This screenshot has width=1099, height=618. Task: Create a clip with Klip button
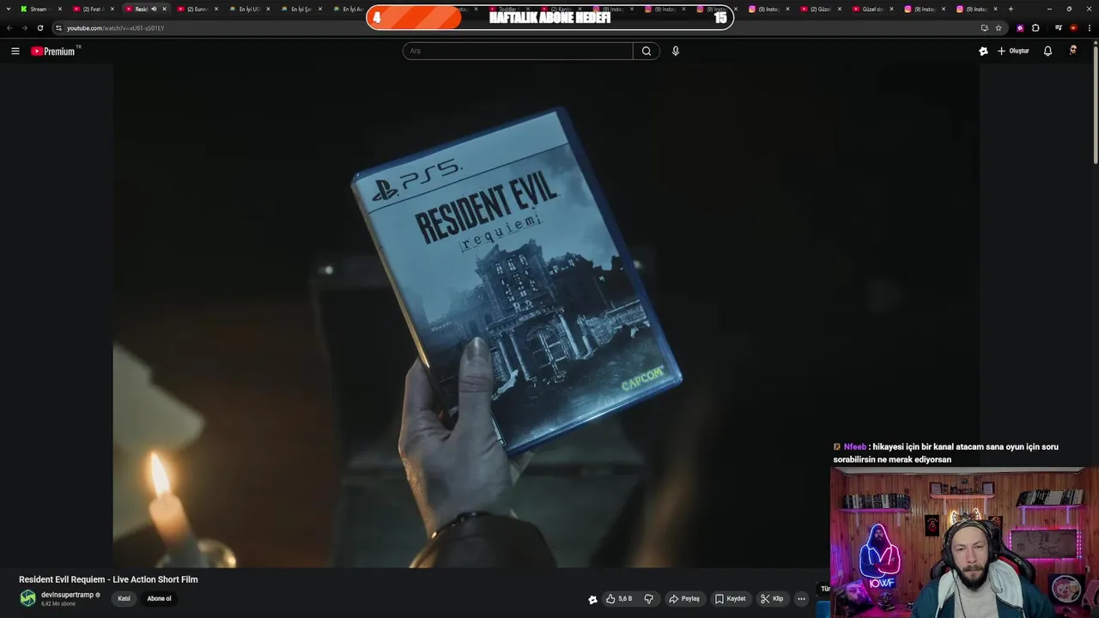pos(772,599)
